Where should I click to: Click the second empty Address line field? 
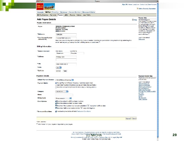coord(66,60)
